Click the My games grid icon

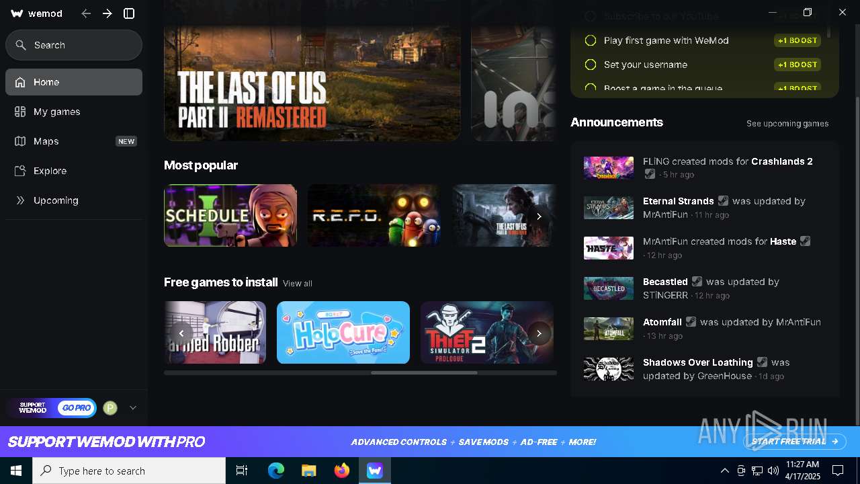[20, 112]
